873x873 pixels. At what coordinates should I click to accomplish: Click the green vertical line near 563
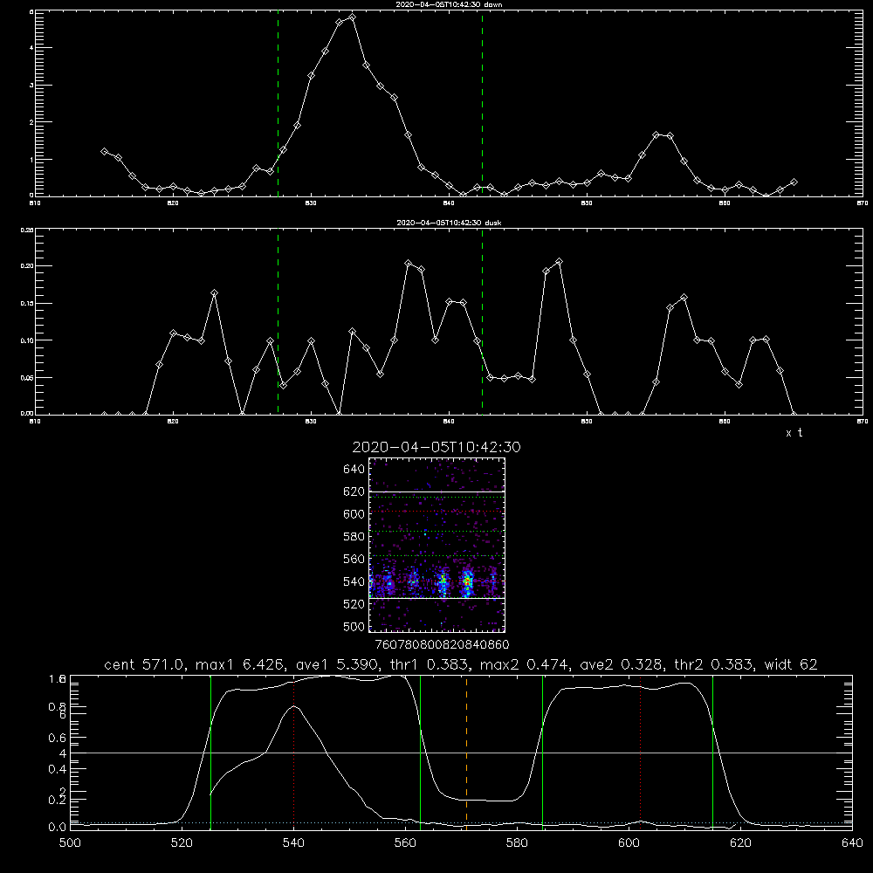click(420, 753)
